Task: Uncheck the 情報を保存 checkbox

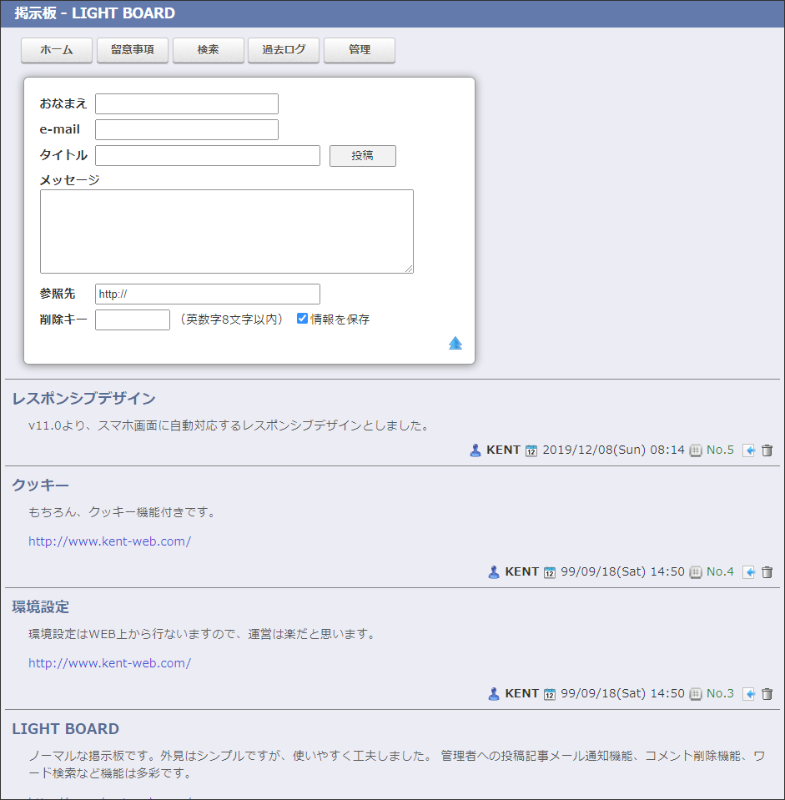Action: (x=303, y=319)
